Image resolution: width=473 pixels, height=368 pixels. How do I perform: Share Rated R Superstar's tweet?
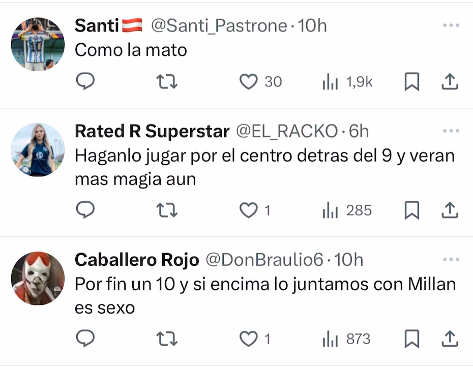pyautogui.click(x=450, y=210)
